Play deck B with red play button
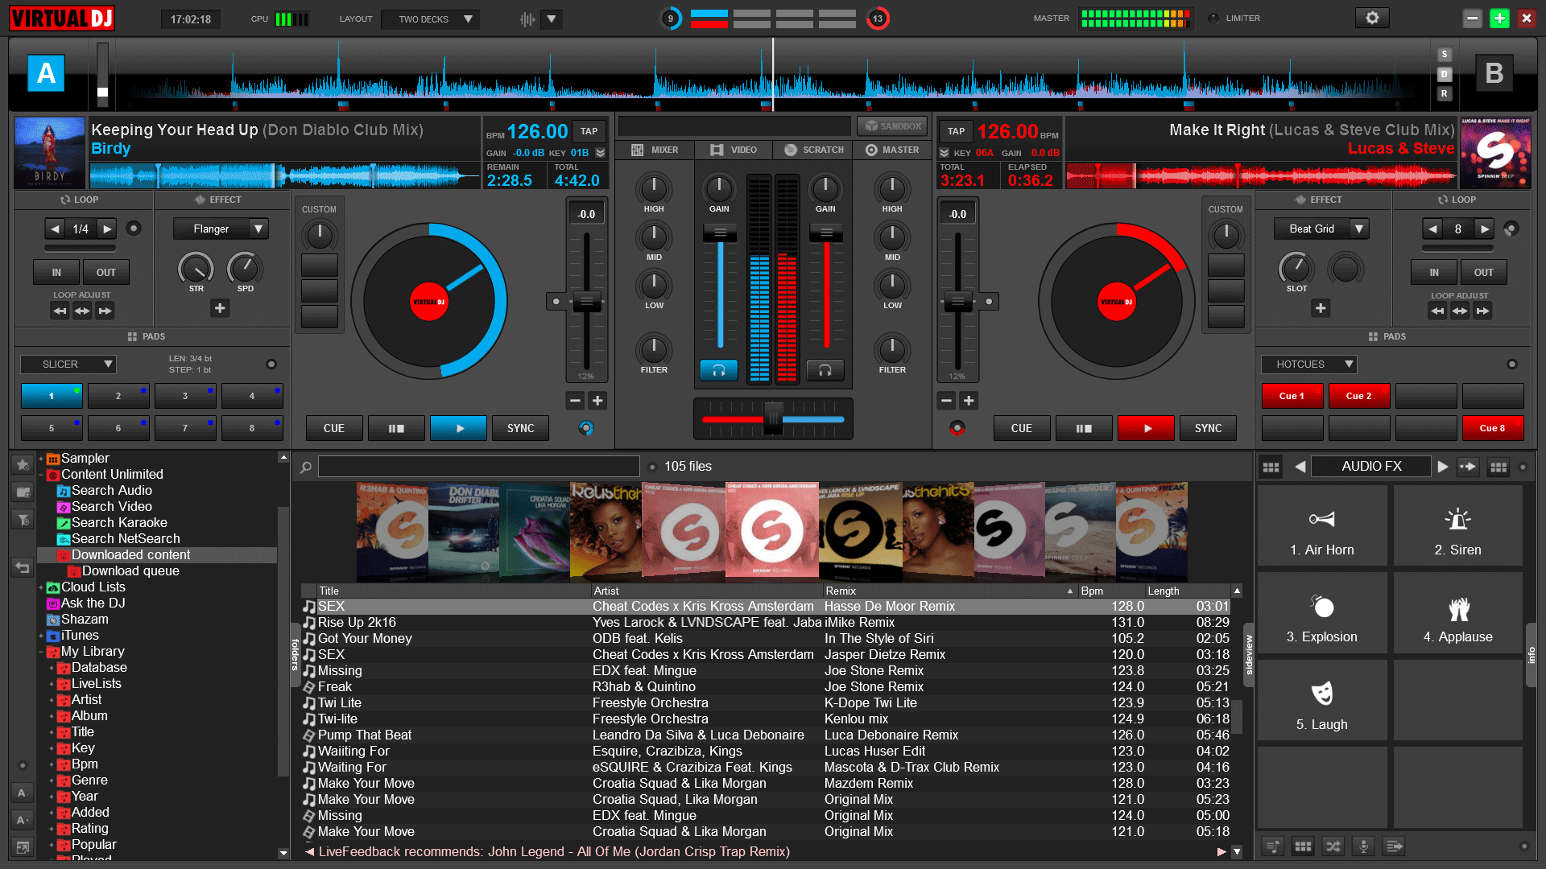1546x869 pixels. [x=1147, y=429]
